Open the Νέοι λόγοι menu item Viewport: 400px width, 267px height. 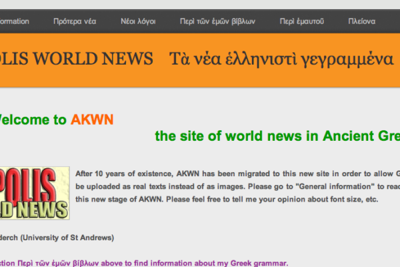tap(138, 21)
